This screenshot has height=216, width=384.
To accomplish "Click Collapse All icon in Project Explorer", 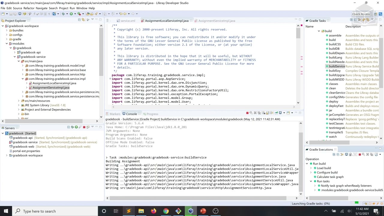I will (79, 20).
